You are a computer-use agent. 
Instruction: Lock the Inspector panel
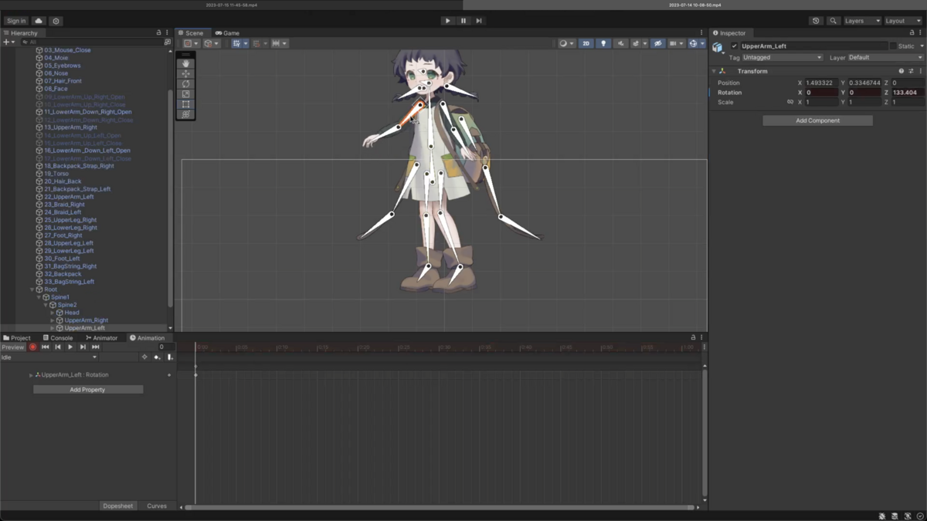(912, 33)
